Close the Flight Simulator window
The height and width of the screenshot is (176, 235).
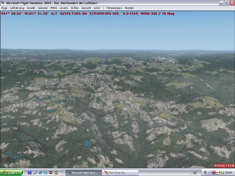pos(232,3)
